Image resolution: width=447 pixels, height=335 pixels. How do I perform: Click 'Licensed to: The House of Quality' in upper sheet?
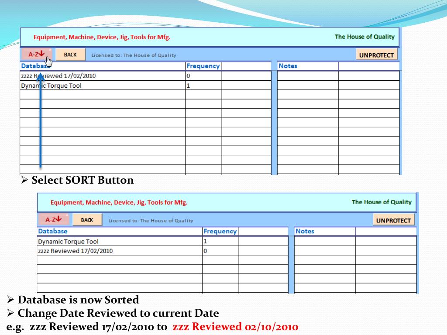(134, 55)
